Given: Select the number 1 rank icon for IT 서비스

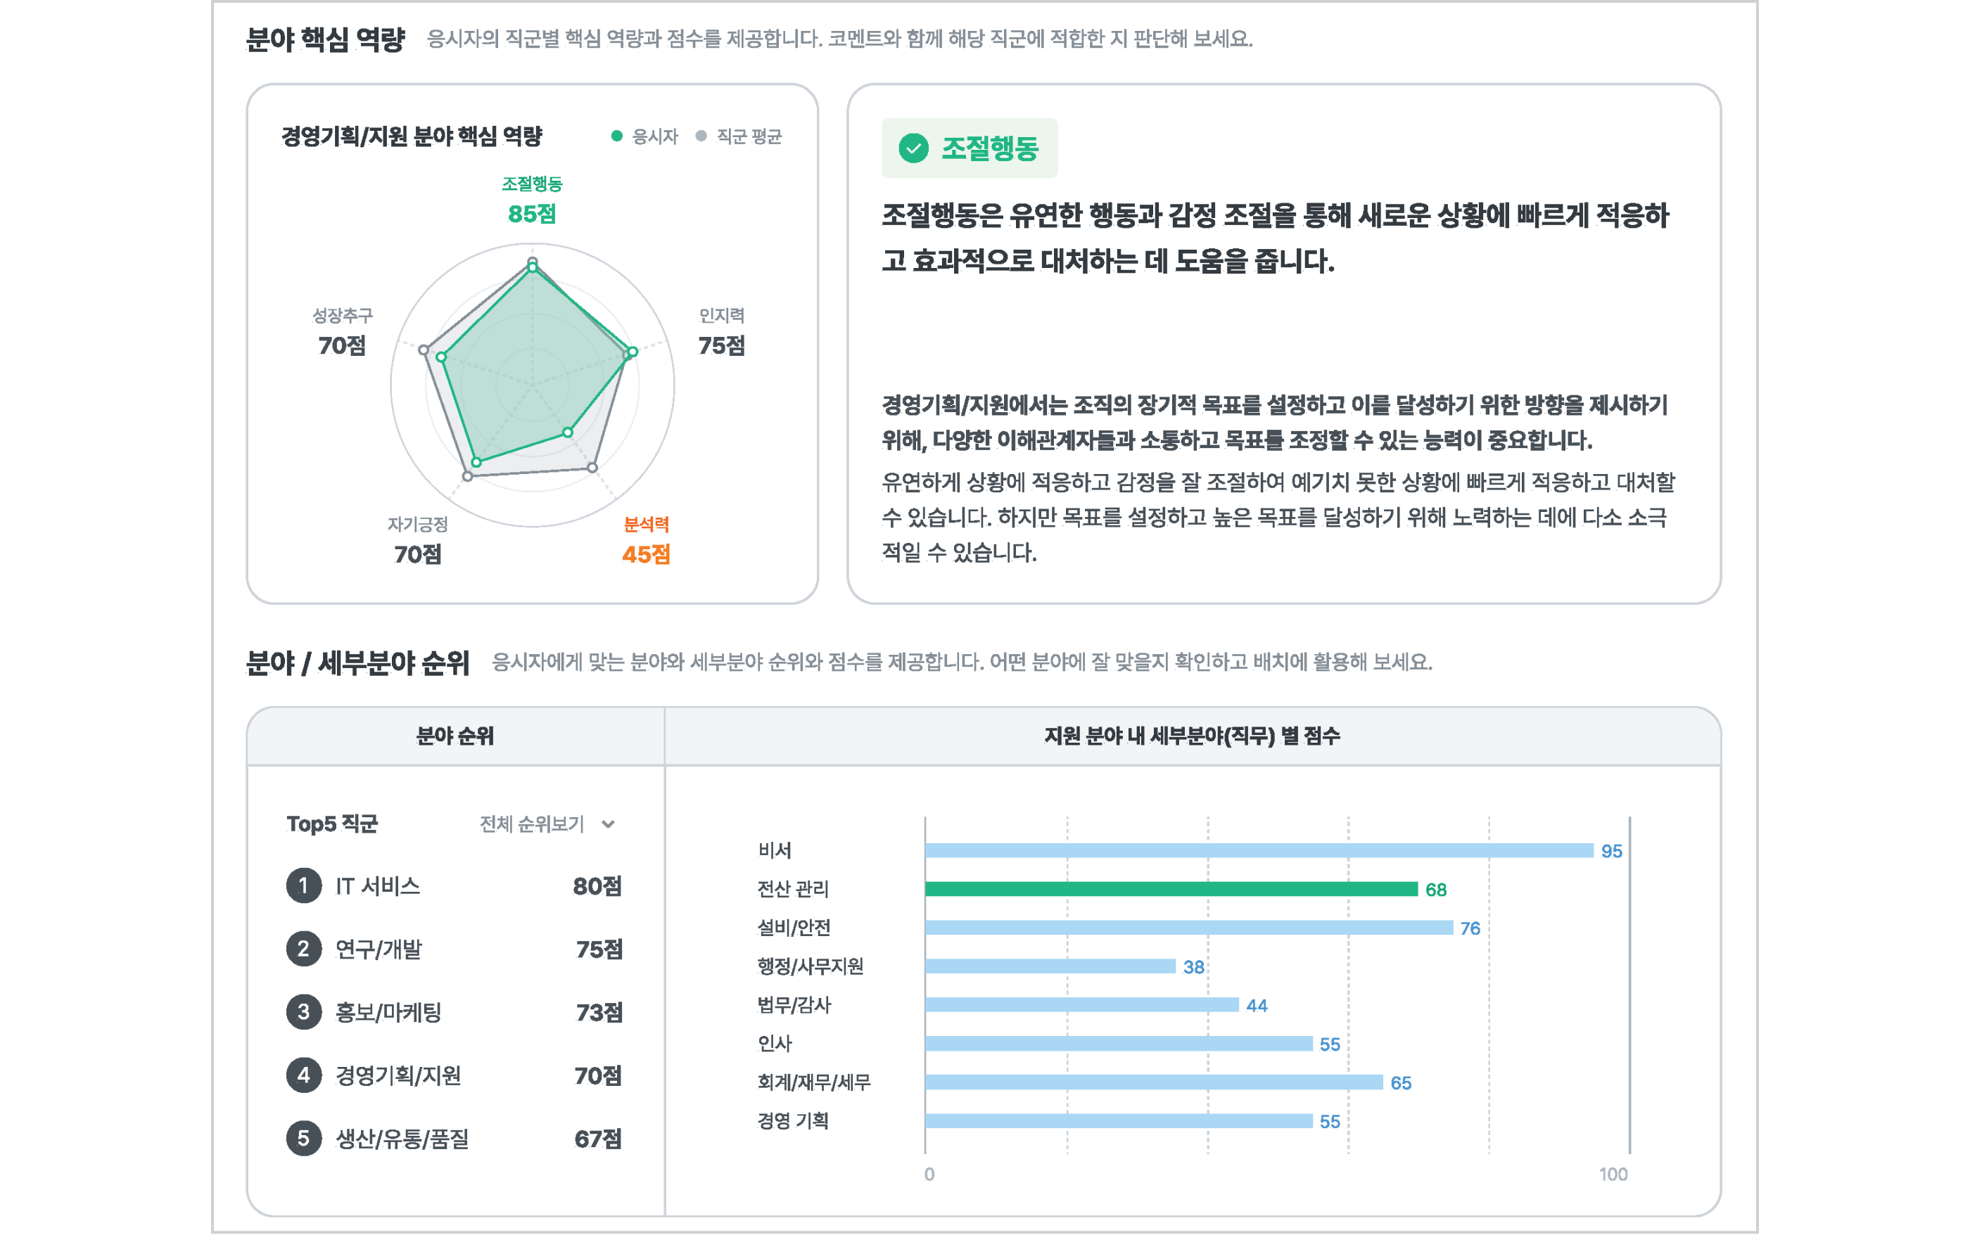Looking at the screenshot, I should pos(305,884).
